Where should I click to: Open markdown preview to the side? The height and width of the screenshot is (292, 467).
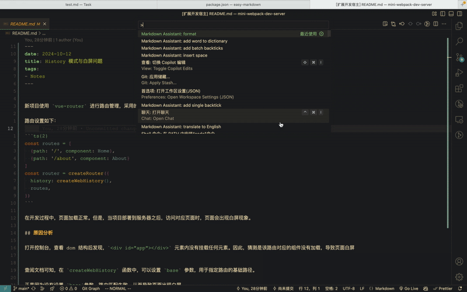[x=385, y=24]
